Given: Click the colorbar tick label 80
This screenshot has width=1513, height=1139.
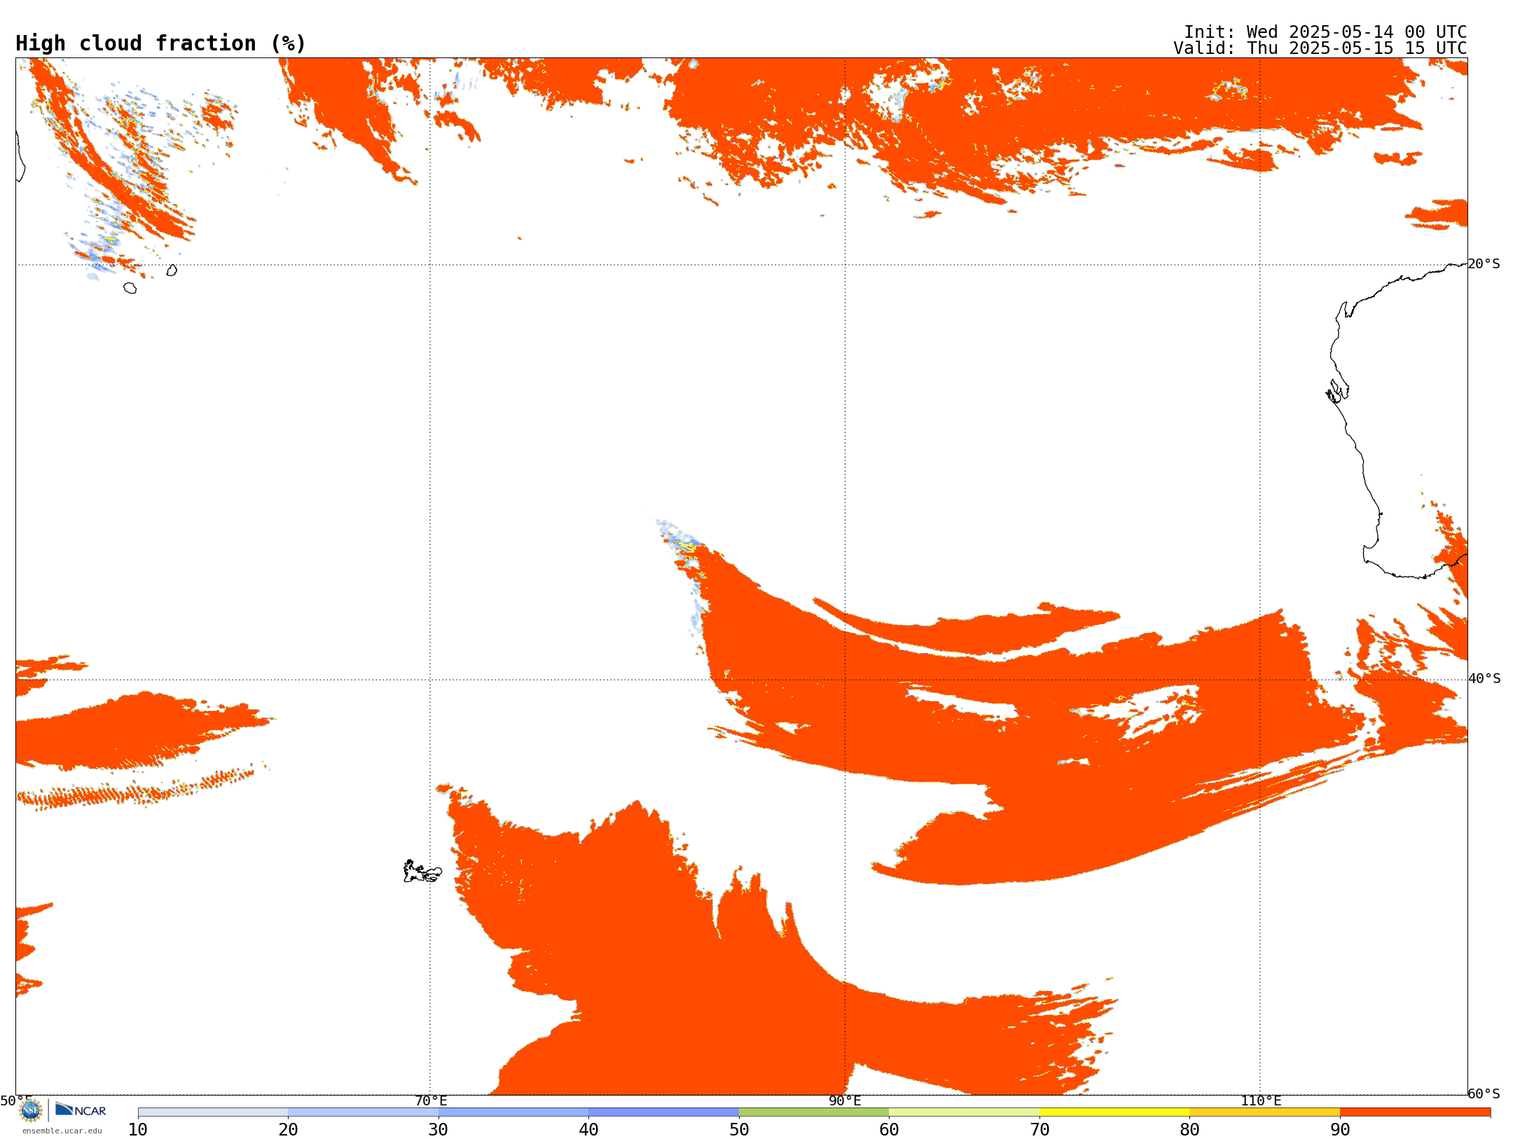Looking at the screenshot, I should (x=1189, y=1130).
